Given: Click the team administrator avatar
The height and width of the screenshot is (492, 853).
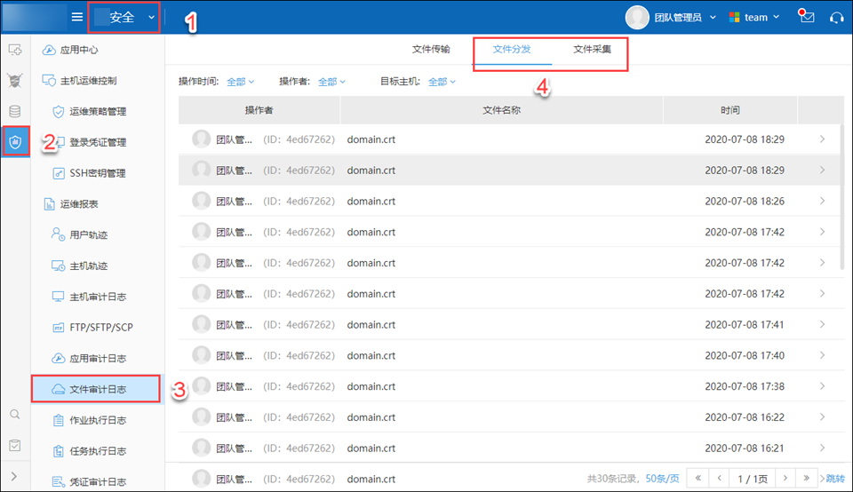Looking at the screenshot, I should click(637, 17).
